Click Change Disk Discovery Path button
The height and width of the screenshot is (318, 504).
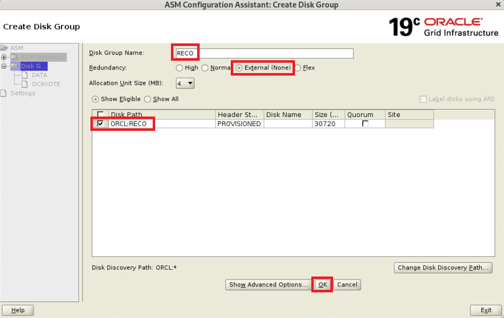click(x=443, y=268)
